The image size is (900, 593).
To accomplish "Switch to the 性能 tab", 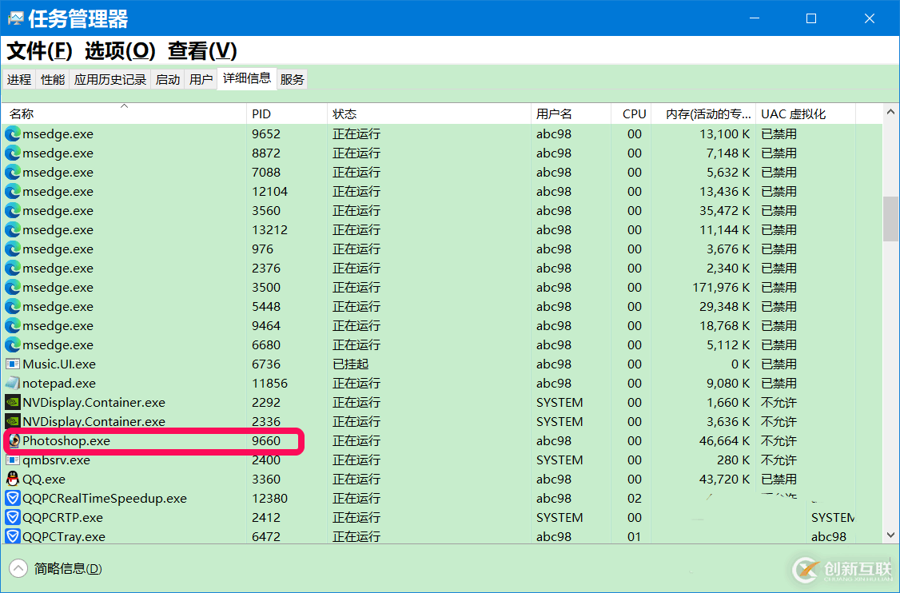I will point(53,79).
